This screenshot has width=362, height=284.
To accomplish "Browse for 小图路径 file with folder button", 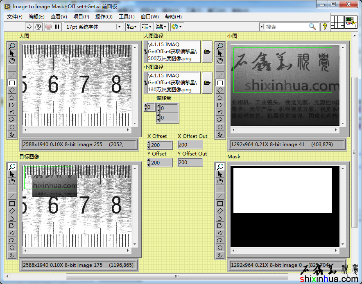I will click(207, 83).
